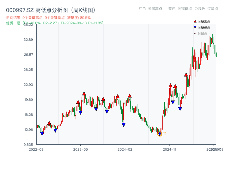Select the highest red key-high marker near 25
The width and height of the screenshot is (240, 180).
pos(186,75)
